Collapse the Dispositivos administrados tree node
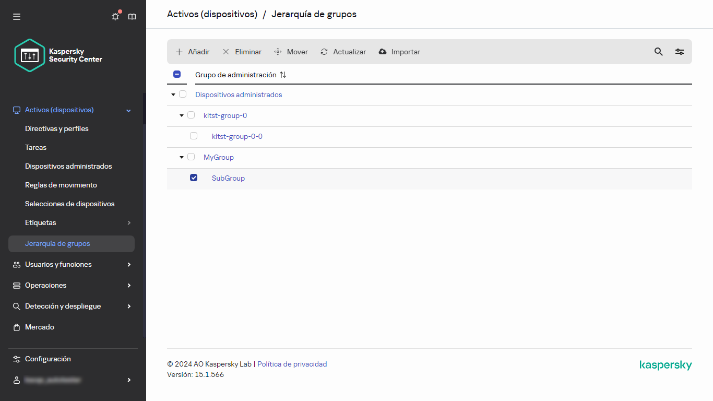 (x=173, y=95)
